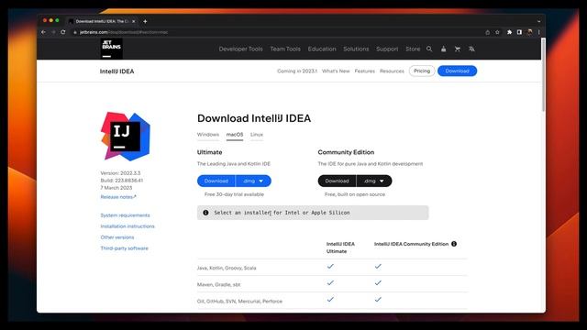This screenshot has width=587, height=330.
Task: Open a new browser tab with plus
Action: pos(145,21)
